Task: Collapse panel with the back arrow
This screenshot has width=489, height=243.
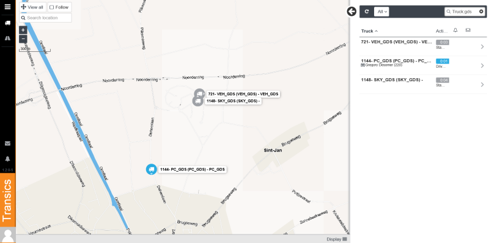Action: pos(351,12)
